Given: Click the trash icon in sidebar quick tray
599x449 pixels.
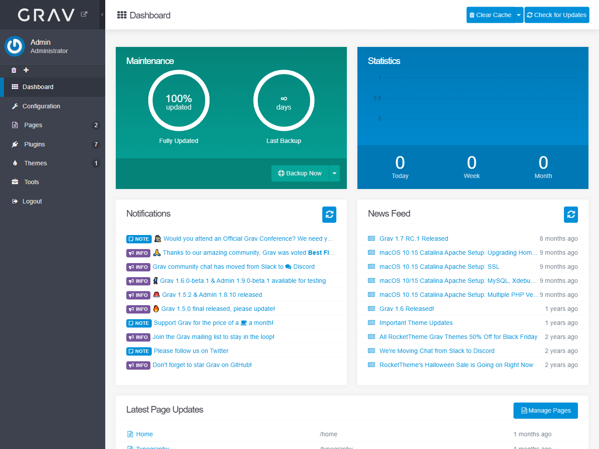Looking at the screenshot, I should tap(14, 70).
